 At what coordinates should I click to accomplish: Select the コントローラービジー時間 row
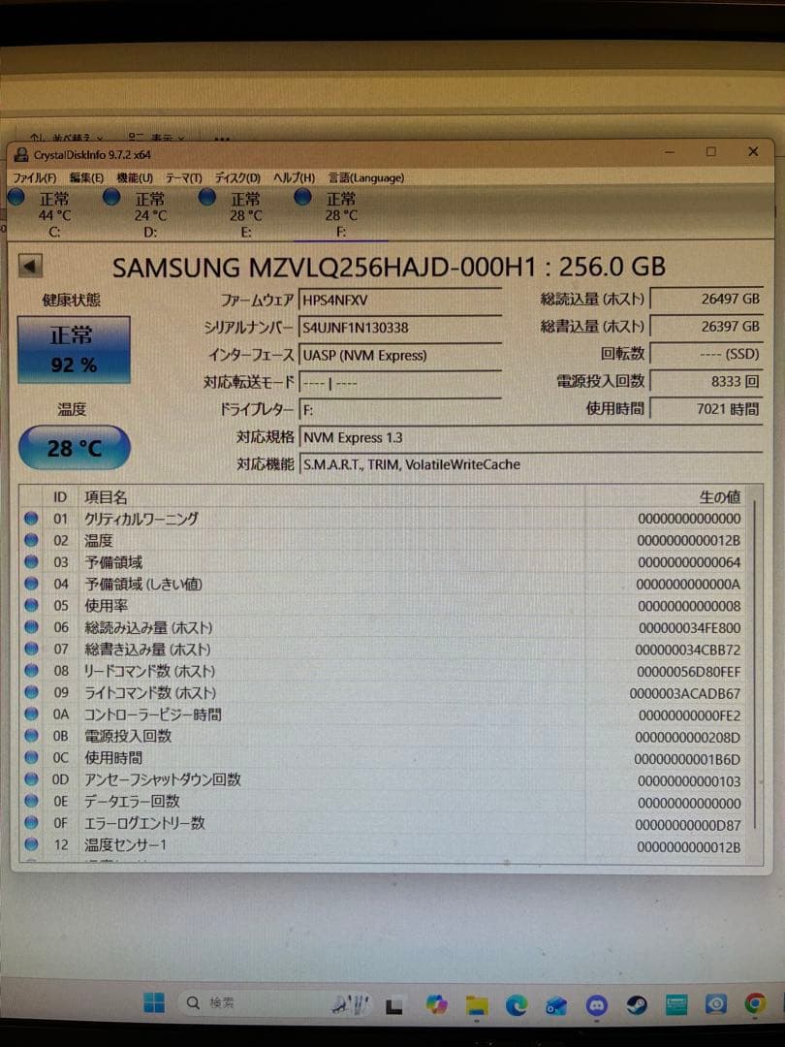385,714
